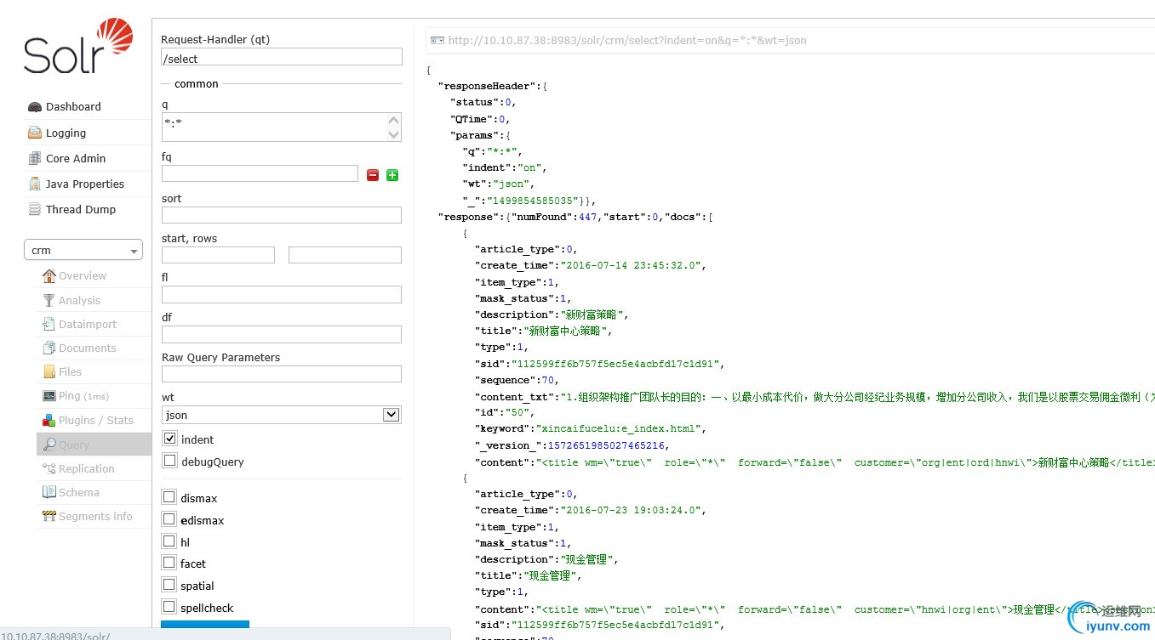Click the Schema book icon
This screenshot has width=1155, height=640.
[x=49, y=492]
